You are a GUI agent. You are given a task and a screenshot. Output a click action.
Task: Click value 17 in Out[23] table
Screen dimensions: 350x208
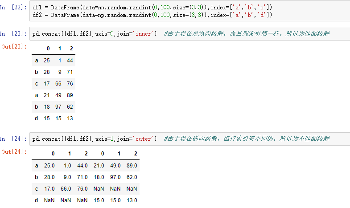click(x=47, y=84)
